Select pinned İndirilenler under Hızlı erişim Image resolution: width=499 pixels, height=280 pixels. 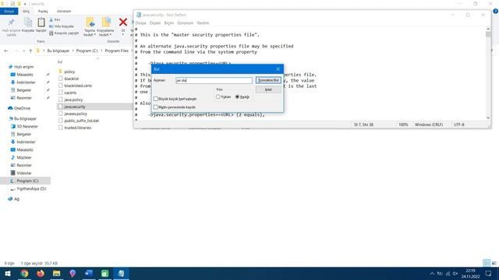26,82
